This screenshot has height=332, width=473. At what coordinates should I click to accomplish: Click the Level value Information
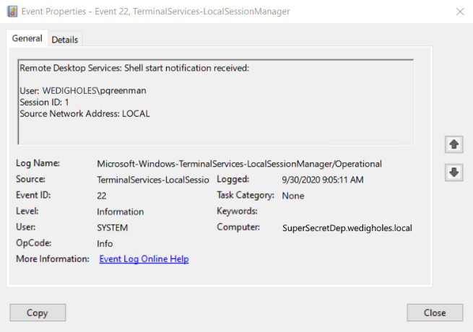(x=120, y=211)
